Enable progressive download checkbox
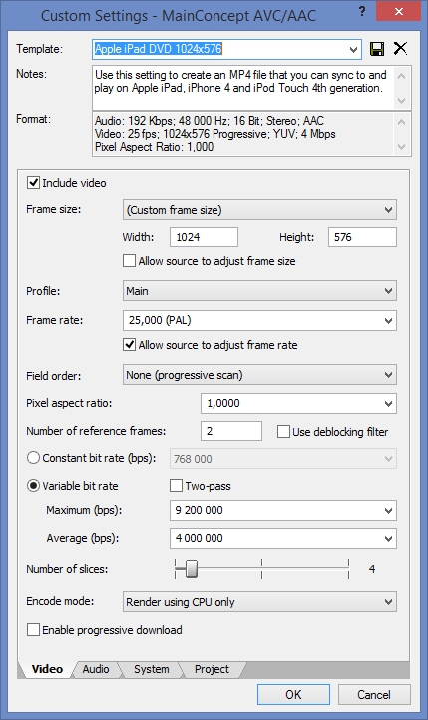The height and width of the screenshot is (720, 428). pos(33,629)
